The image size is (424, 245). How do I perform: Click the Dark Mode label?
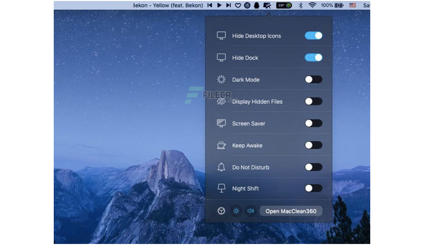(246, 79)
